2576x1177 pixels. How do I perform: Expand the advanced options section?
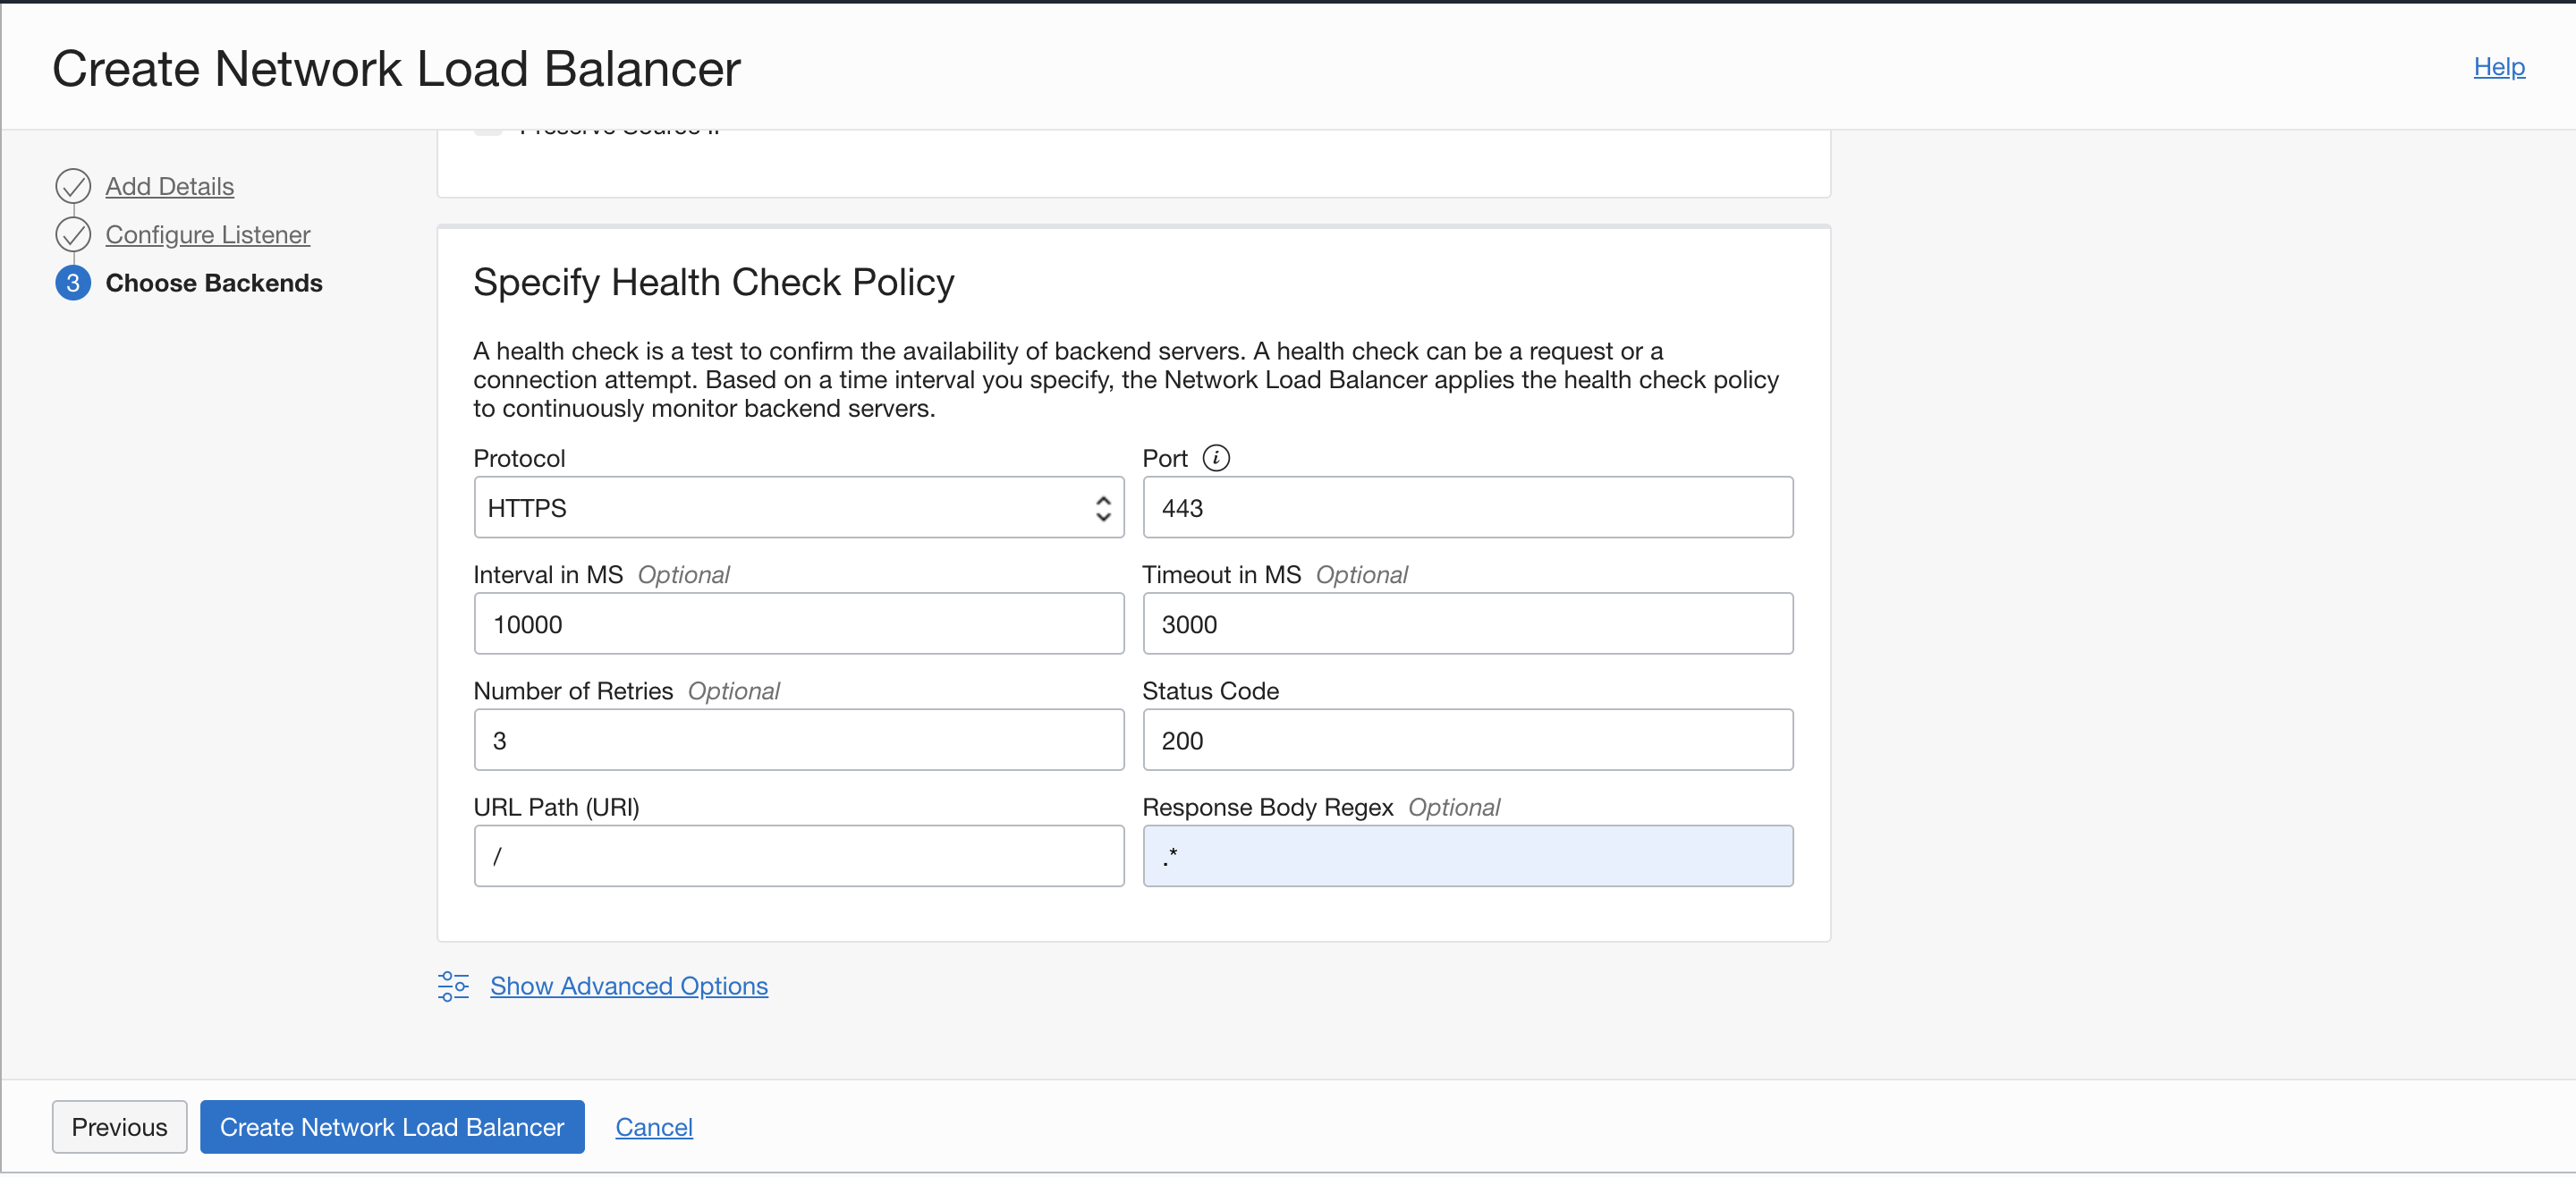pyautogui.click(x=628, y=986)
